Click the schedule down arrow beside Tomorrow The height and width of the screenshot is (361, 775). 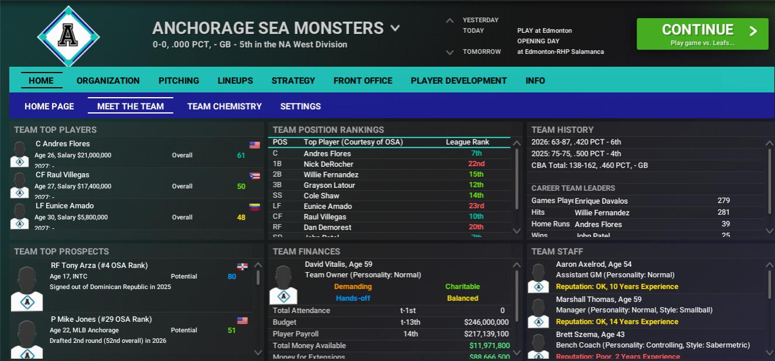pyautogui.click(x=449, y=52)
